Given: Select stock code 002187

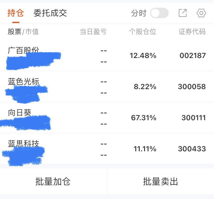Looking at the screenshot, I should pos(193,55).
